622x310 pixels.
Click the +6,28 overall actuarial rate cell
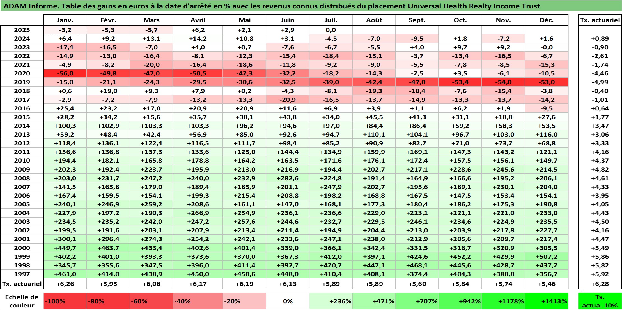click(600, 284)
